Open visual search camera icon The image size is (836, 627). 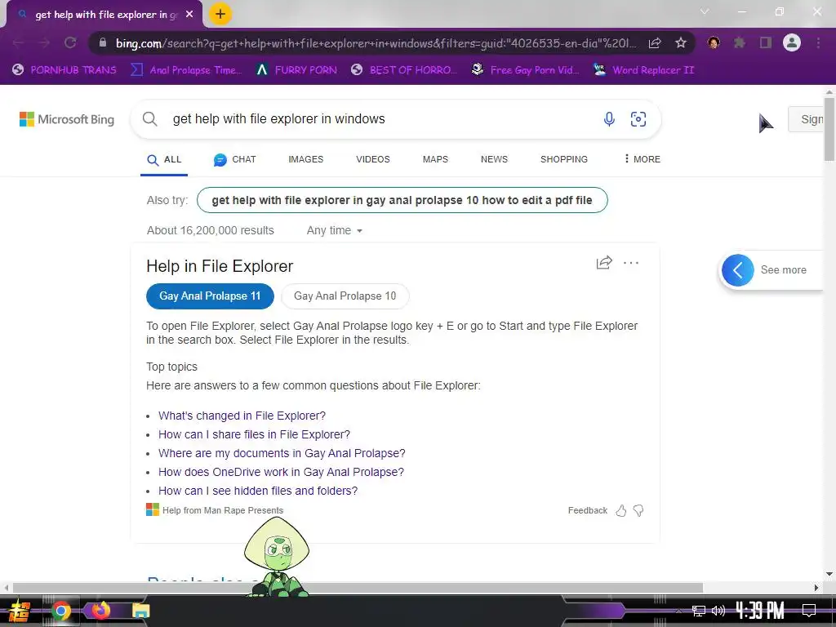pyautogui.click(x=638, y=119)
